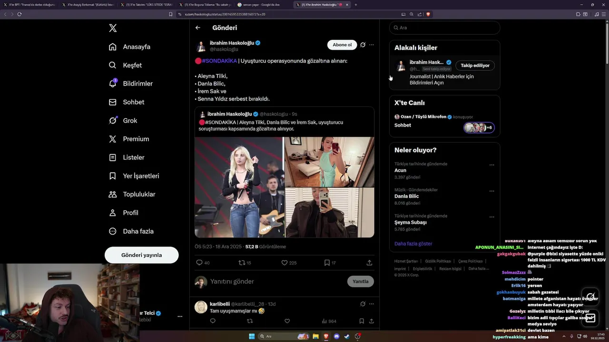This screenshot has width=609, height=342.
Task: Like karlibelli comment
Action: (287, 321)
